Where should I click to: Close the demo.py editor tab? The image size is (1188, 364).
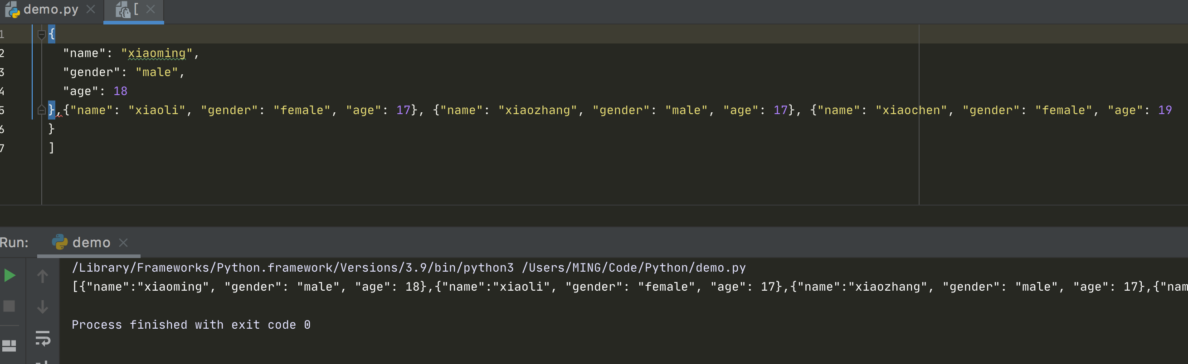coord(91,9)
